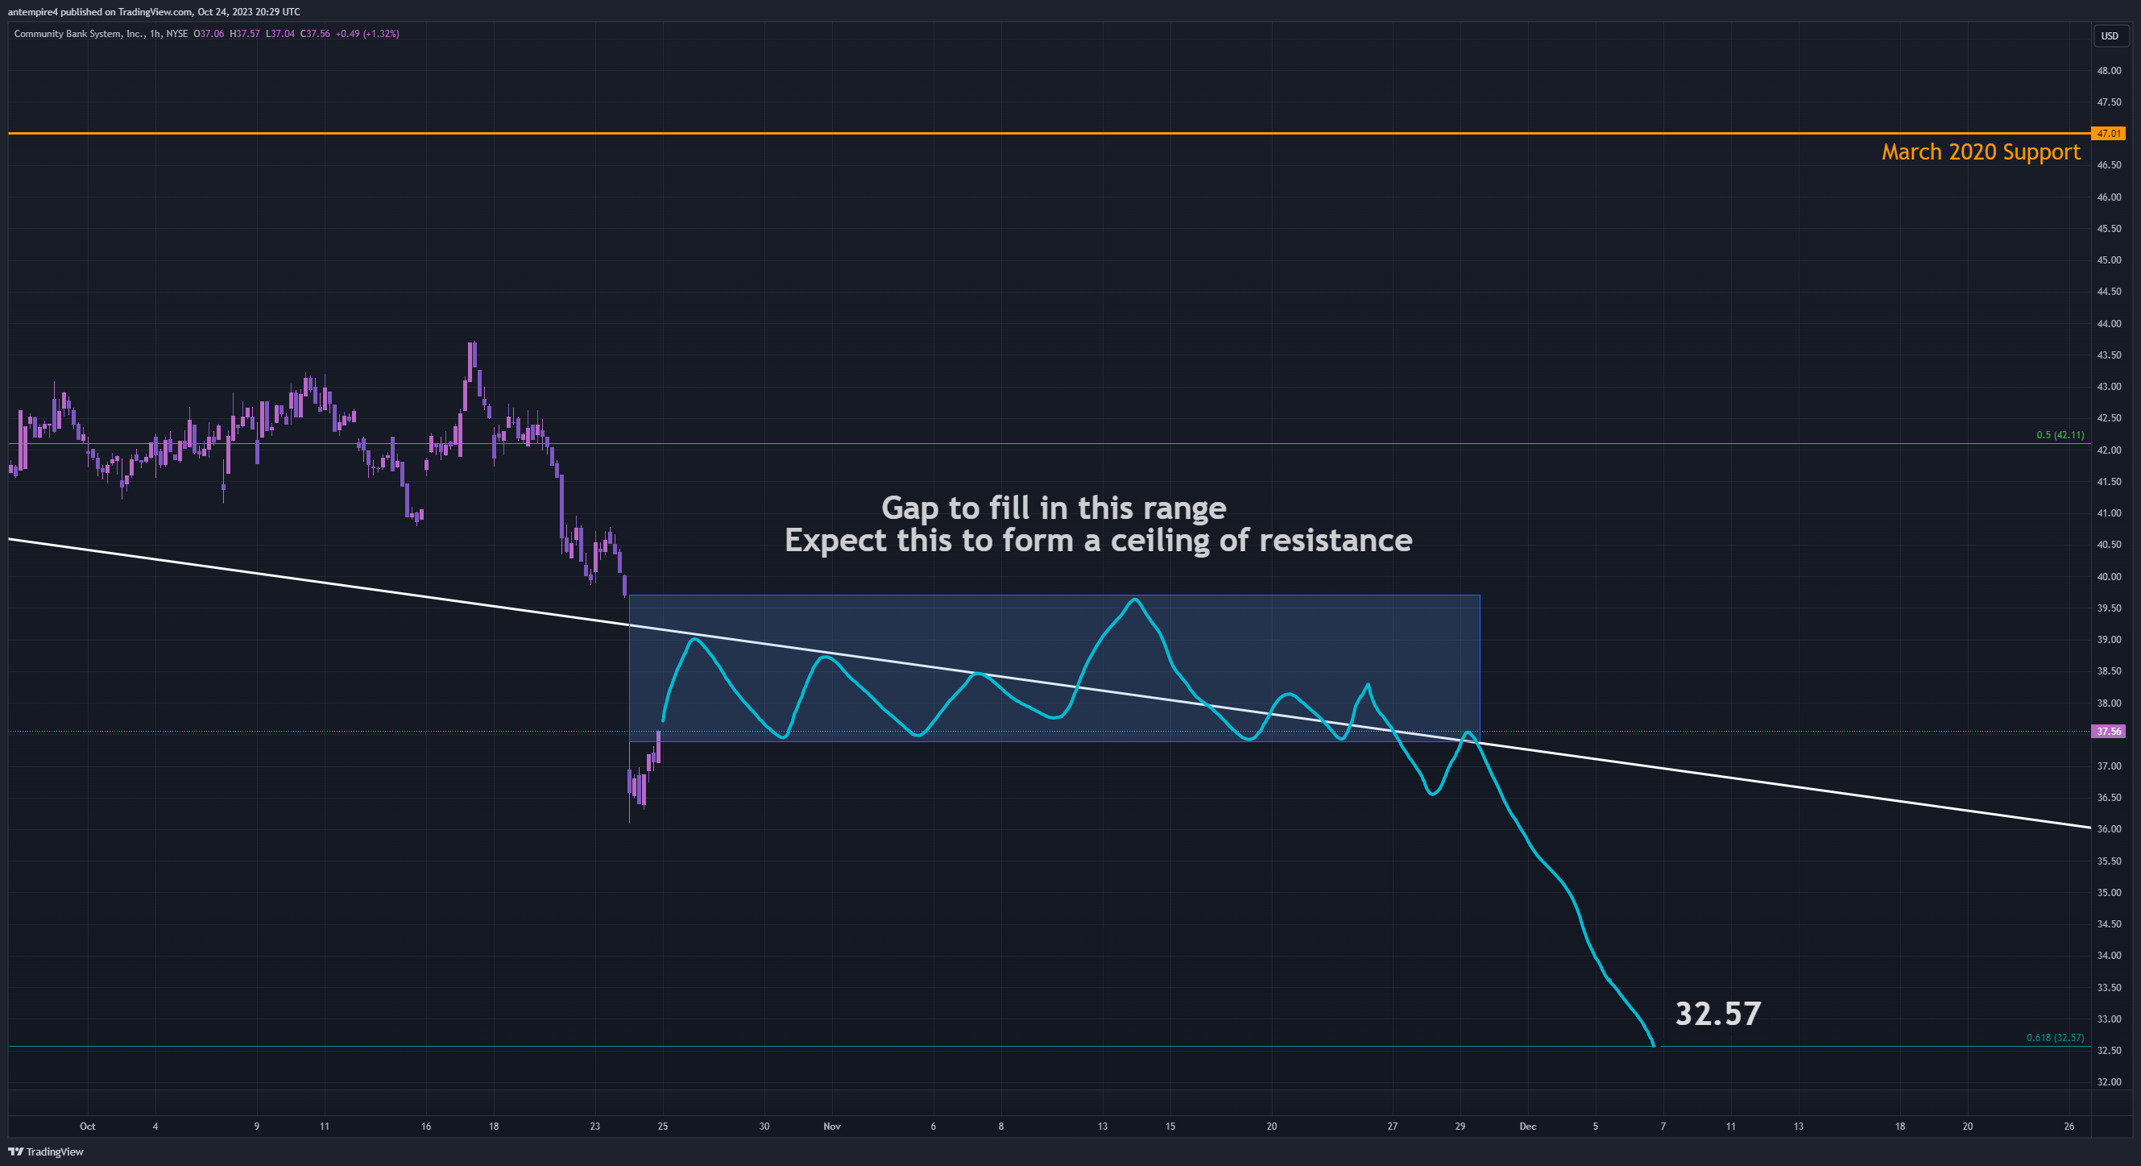Click 'Gap to fill in this range' annotation
Image resolution: width=2141 pixels, height=1166 pixels.
pos(1053,508)
